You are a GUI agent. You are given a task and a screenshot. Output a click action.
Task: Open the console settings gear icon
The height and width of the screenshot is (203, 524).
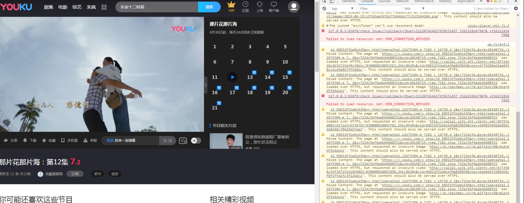516,9
